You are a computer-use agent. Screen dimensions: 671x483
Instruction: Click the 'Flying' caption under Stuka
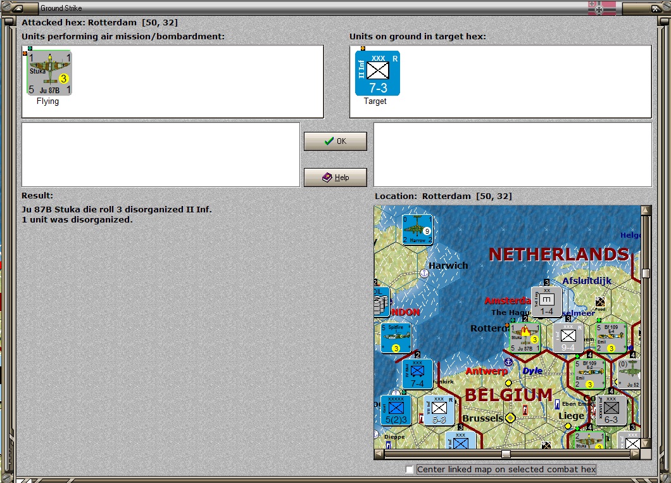tap(47, 101)
